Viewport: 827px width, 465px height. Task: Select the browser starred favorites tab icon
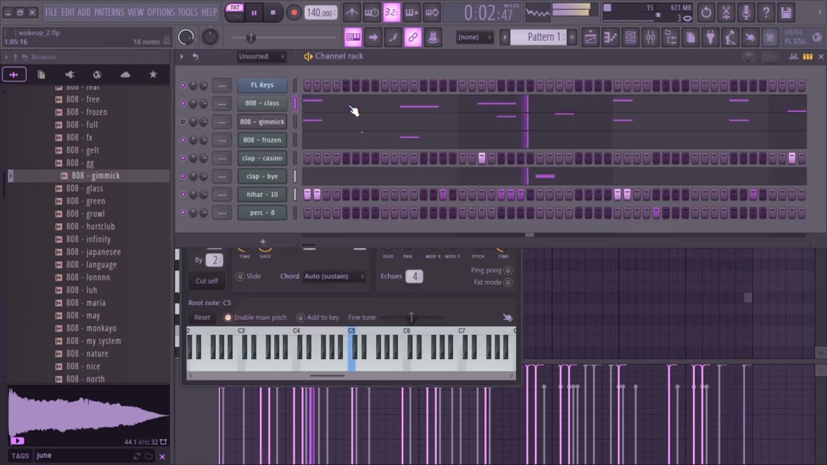pos(153,74)
